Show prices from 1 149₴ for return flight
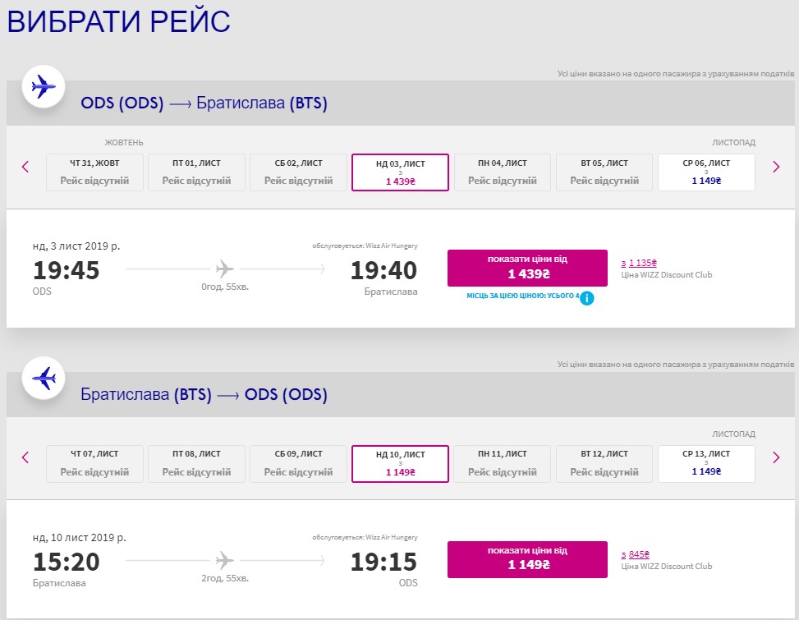This screenshot has height=620, width=799. coord(527,559)
